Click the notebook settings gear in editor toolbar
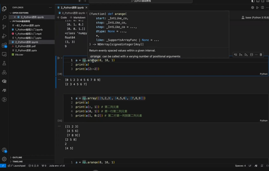 pyautogui.click(x=252, y=8)
